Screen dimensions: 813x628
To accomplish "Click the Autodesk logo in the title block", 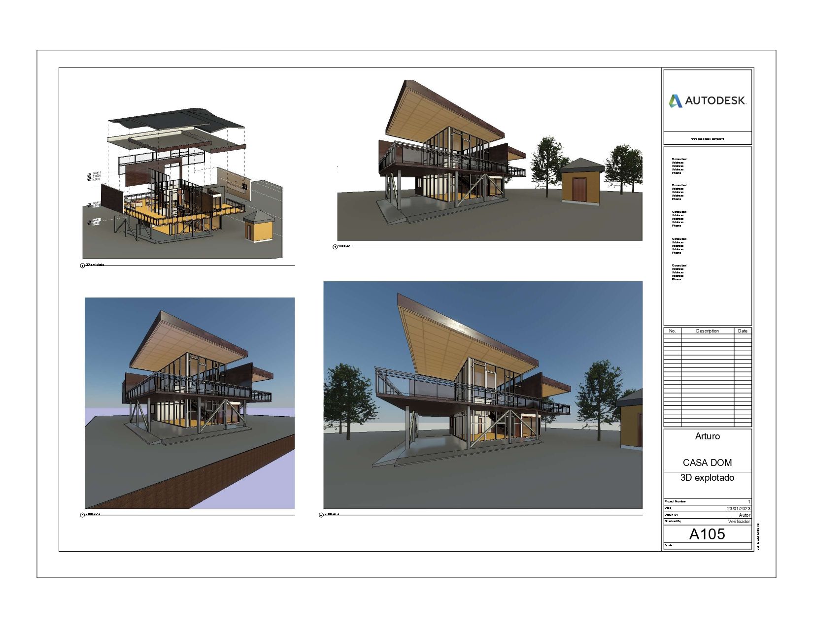I will pyautogui.click(x=707, y=100).
